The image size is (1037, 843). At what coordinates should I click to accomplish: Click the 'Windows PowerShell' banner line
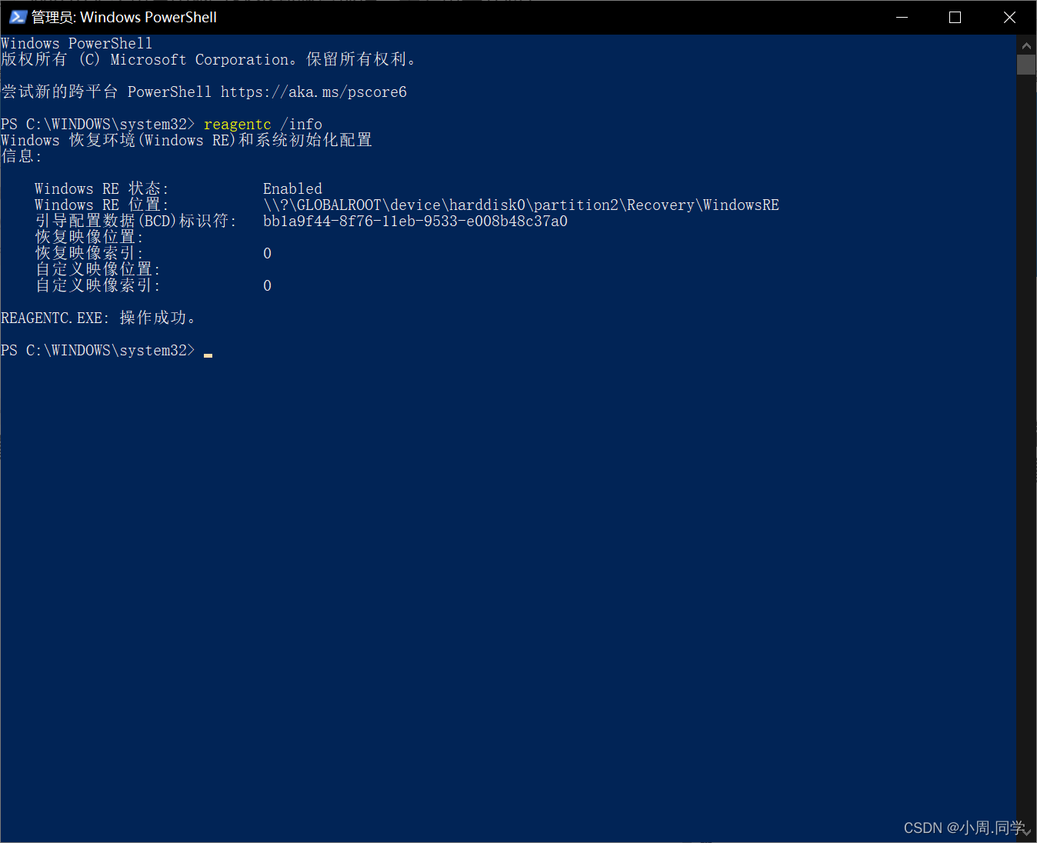(77, 43)
